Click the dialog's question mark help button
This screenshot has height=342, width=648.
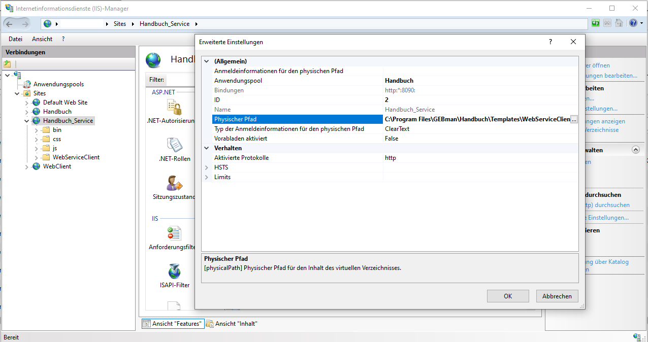550,42
